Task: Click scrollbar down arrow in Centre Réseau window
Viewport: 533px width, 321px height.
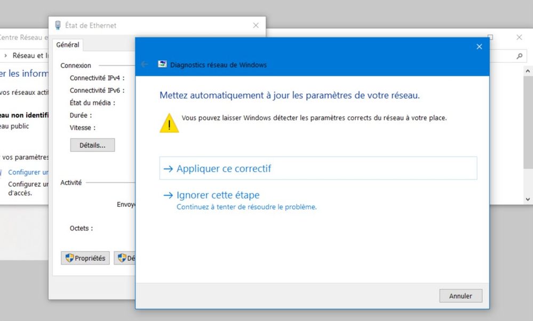Action: (x=528, y=199)
